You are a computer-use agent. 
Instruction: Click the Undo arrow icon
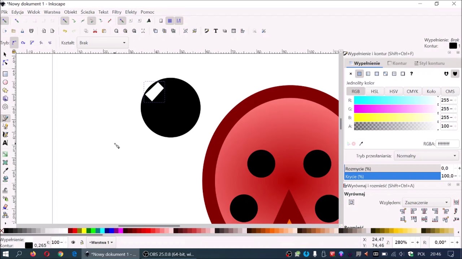tap(65, 31)
